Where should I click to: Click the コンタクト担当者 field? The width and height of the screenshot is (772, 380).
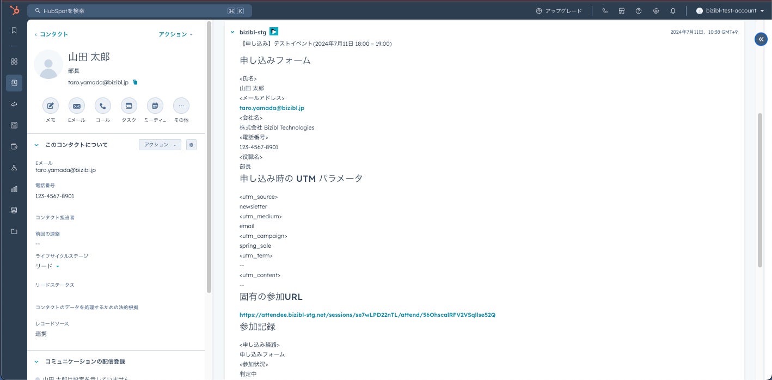pos(55,218)
